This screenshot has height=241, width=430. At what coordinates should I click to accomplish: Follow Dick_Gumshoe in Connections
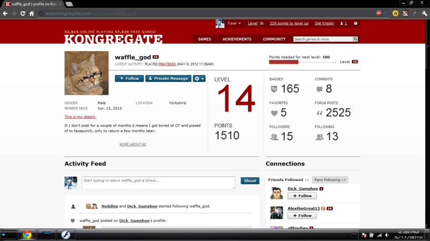302,196
